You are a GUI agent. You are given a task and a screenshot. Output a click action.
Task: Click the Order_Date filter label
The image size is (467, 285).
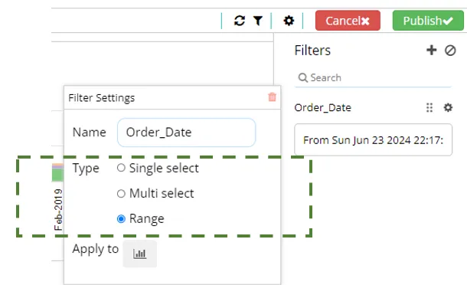click(322, 107)
